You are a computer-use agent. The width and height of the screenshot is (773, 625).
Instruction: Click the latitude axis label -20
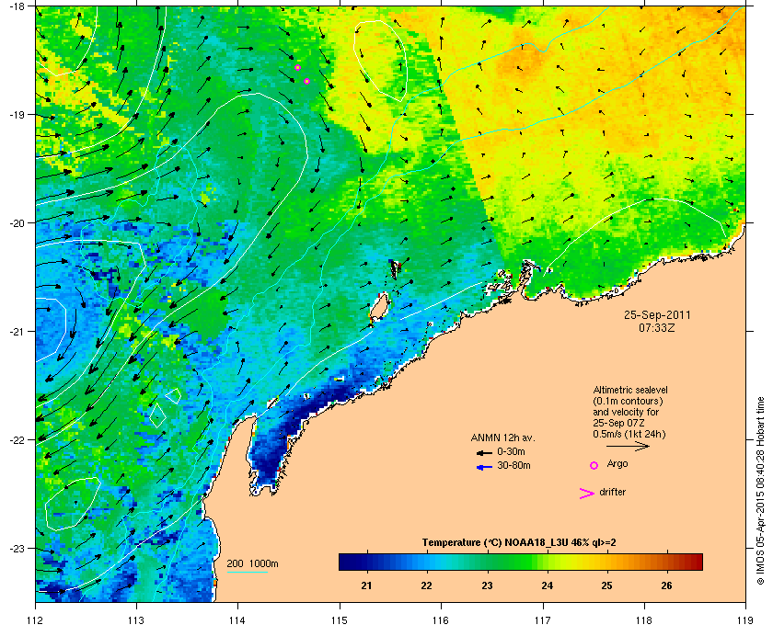pyautogui.click(x=17, y=223)
